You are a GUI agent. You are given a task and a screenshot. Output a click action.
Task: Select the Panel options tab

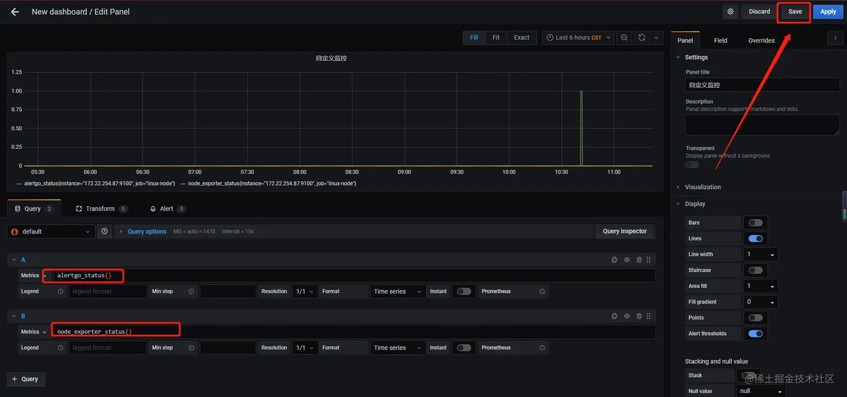click(685, 40)
